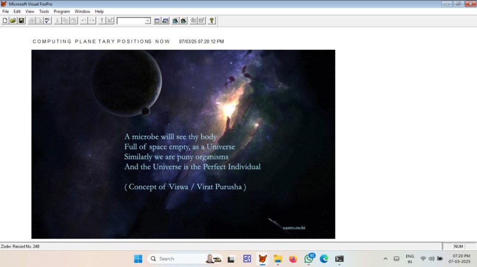This screenshot has width=477, height=267.
Task: Click the ENG IN language indicator
Action: (410, 259)
